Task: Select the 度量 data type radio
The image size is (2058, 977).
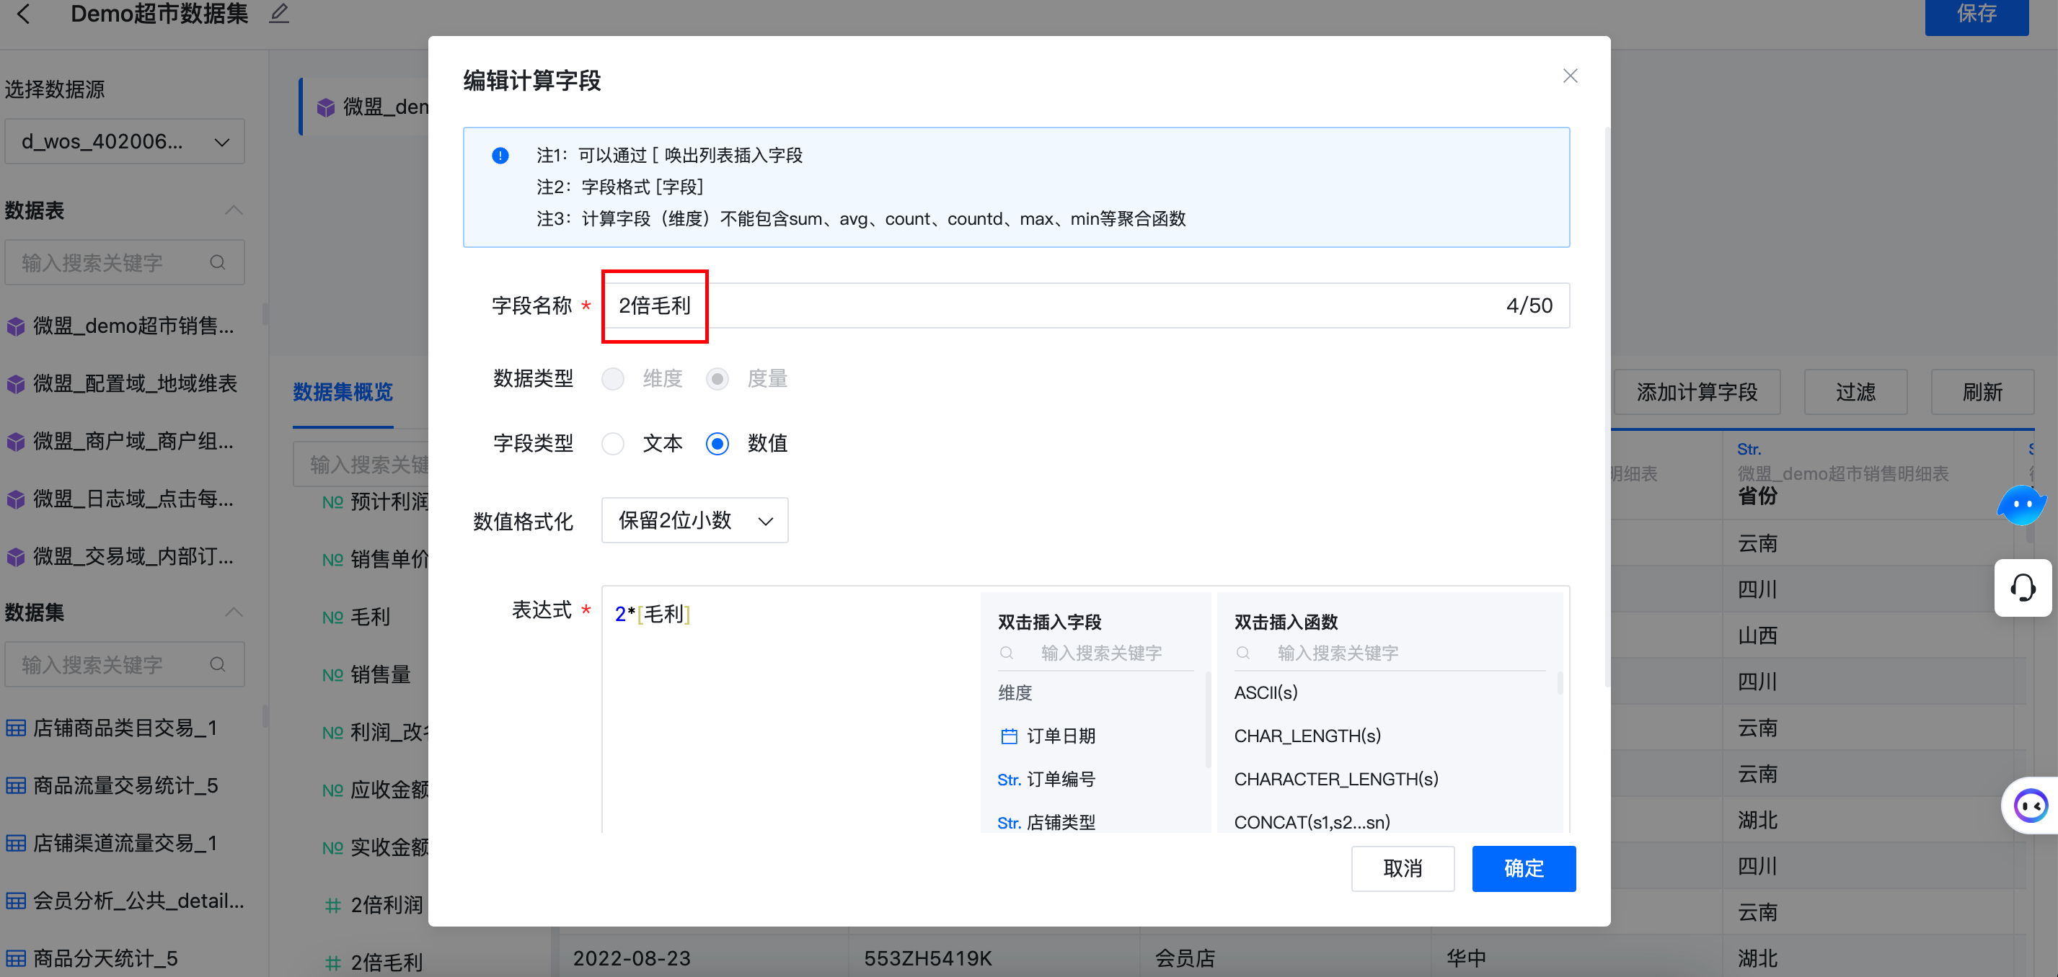Action: click(x=717, y=379)
